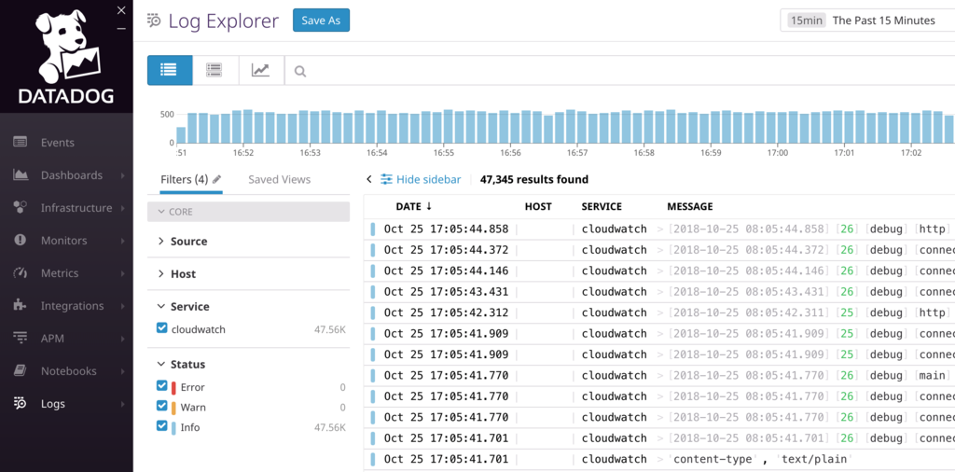This screenshot has height=472, width=955.
Task: Open the Dashboards menu
Action: click(x=71, y=175)
